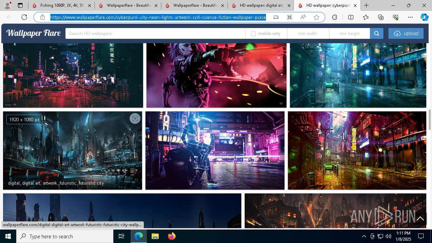Open Windows Start menu
Viewport: 432px width, 243px height.
tap(8, 236)
